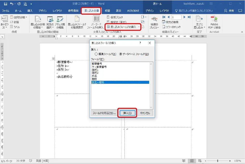Click Adobe PDF に結合 merge button
The height and width of the screenshot is (164, 245).
click(x=214, y=22)
